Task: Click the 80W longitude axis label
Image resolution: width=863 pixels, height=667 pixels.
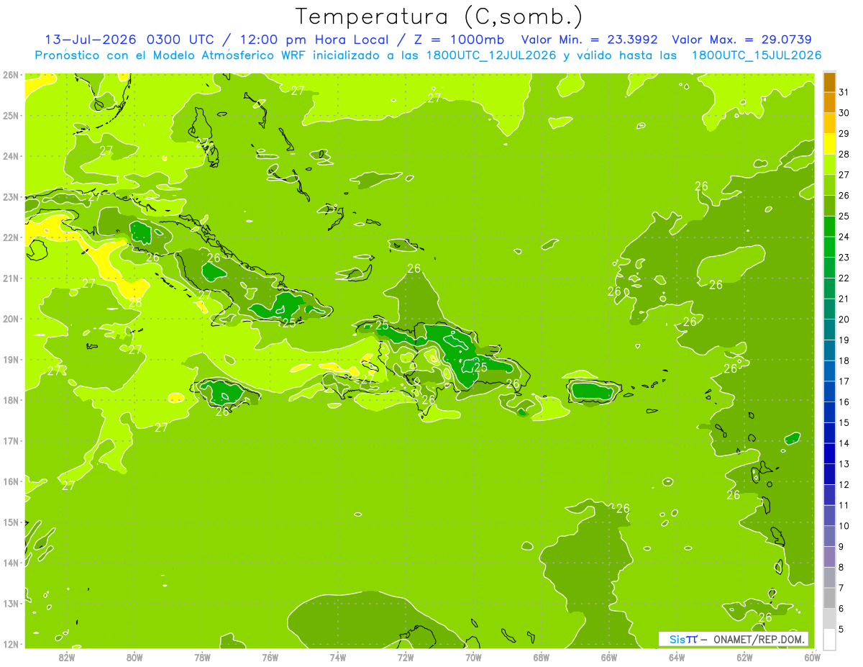Action: 134,657
